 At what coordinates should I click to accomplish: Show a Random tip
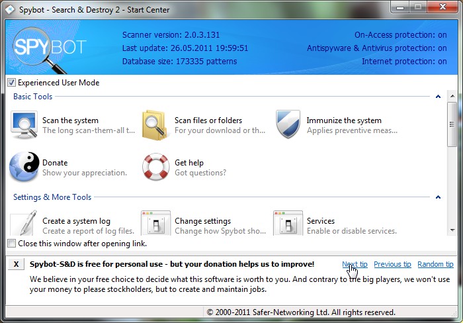pyautogui.click(x=435, y=264)
